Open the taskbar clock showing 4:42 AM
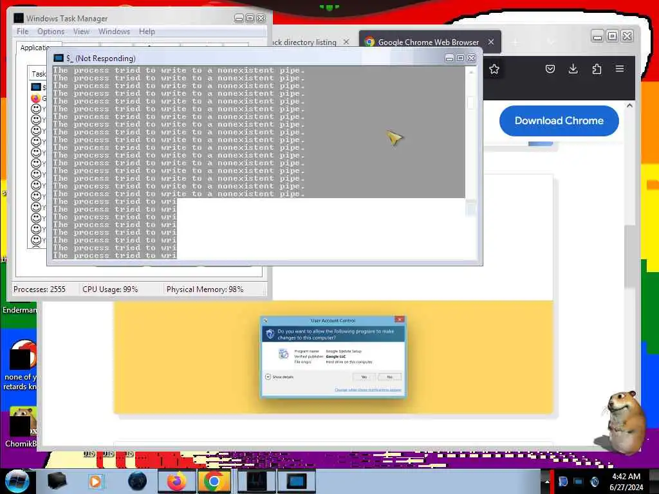This screenshot has width=659, height=494. 626,482
